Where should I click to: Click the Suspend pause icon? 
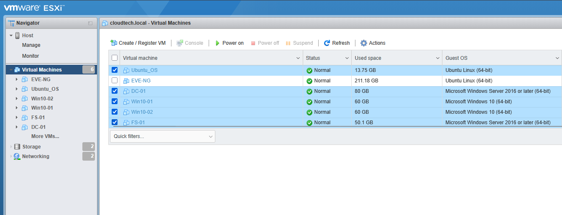point(288,43)
